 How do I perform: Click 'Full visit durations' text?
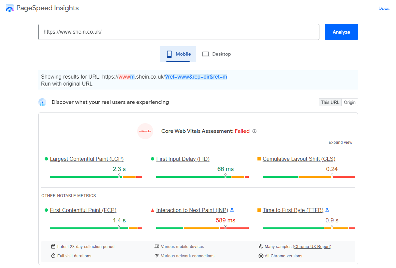(x=74, y=256)
